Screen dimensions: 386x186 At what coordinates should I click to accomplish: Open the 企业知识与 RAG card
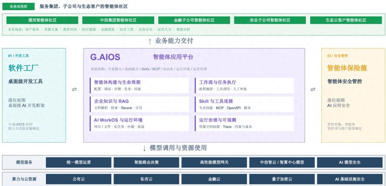(139, 104)
